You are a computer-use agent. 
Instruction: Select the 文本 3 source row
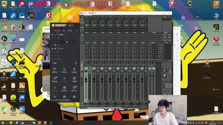65,48
